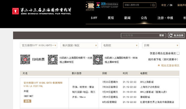Click 红星电影世界上海吴中路旗舰店 cinema name

click(157, 102)
